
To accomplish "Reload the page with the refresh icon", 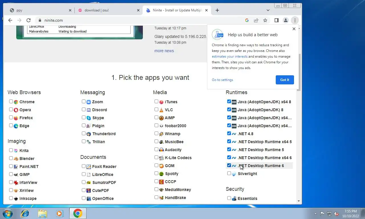I will coord(29,20).
